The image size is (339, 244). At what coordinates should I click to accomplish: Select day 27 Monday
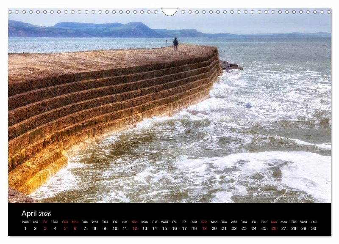284,228
